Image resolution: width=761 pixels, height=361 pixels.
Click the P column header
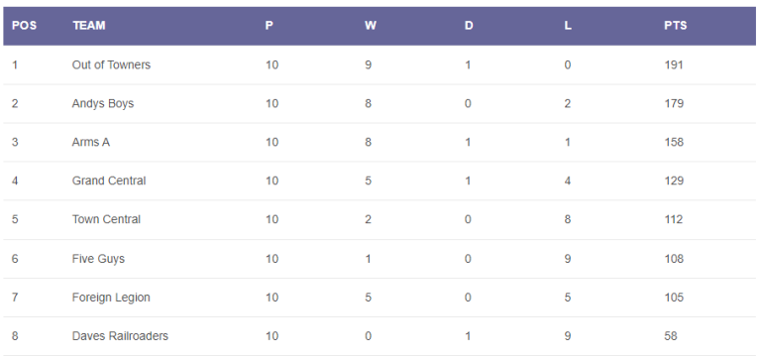tap(269, 26)
